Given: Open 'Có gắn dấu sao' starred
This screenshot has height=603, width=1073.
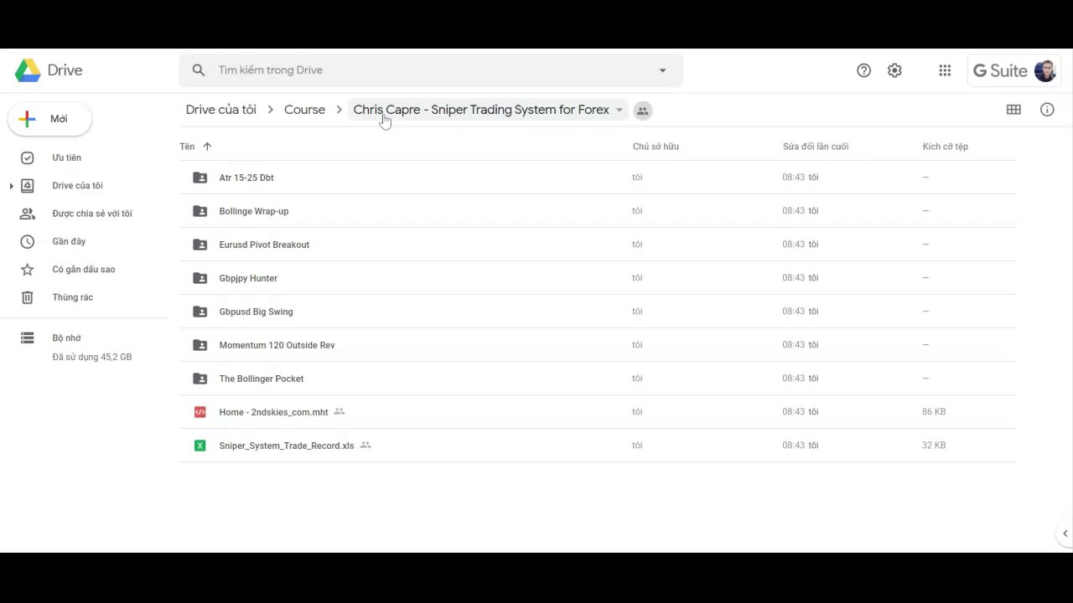Looking at the screenshot, I should [x=83, y=270].
